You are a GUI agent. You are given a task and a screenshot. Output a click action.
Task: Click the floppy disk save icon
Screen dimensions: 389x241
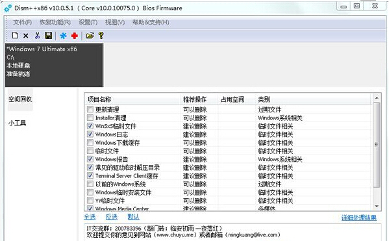pos(48,36)
